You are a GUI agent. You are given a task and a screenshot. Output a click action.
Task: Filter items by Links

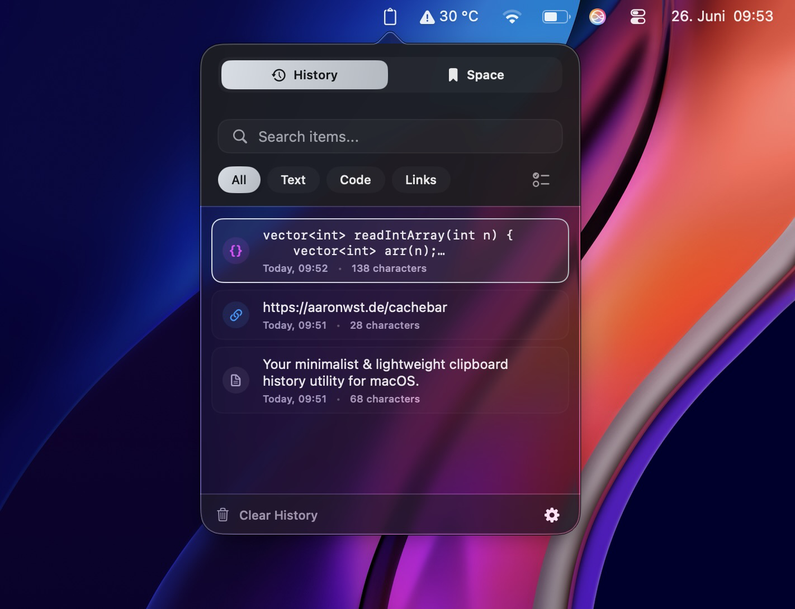pos(421,180)
